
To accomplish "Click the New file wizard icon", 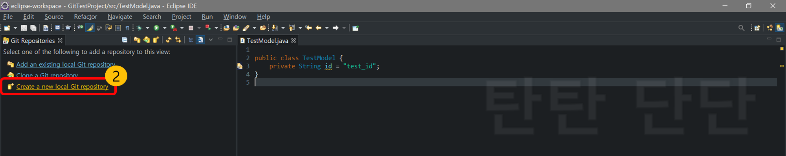I will point(7,28).
